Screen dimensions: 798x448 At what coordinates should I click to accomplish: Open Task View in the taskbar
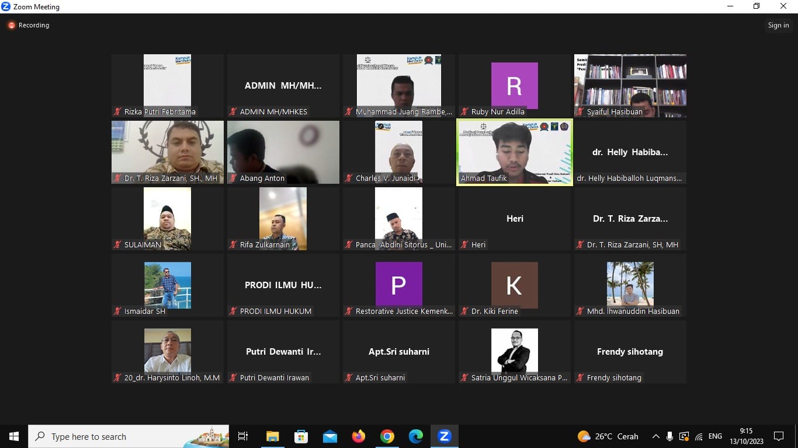pyautogui.click(x=243, y=436)
